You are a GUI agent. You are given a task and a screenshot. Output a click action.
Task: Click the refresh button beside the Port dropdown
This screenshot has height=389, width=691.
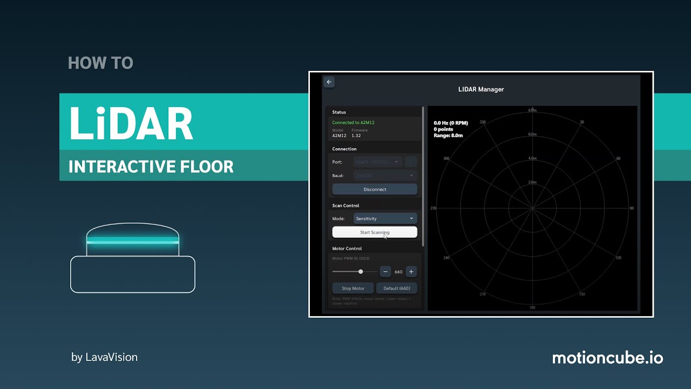coord(411,162)
